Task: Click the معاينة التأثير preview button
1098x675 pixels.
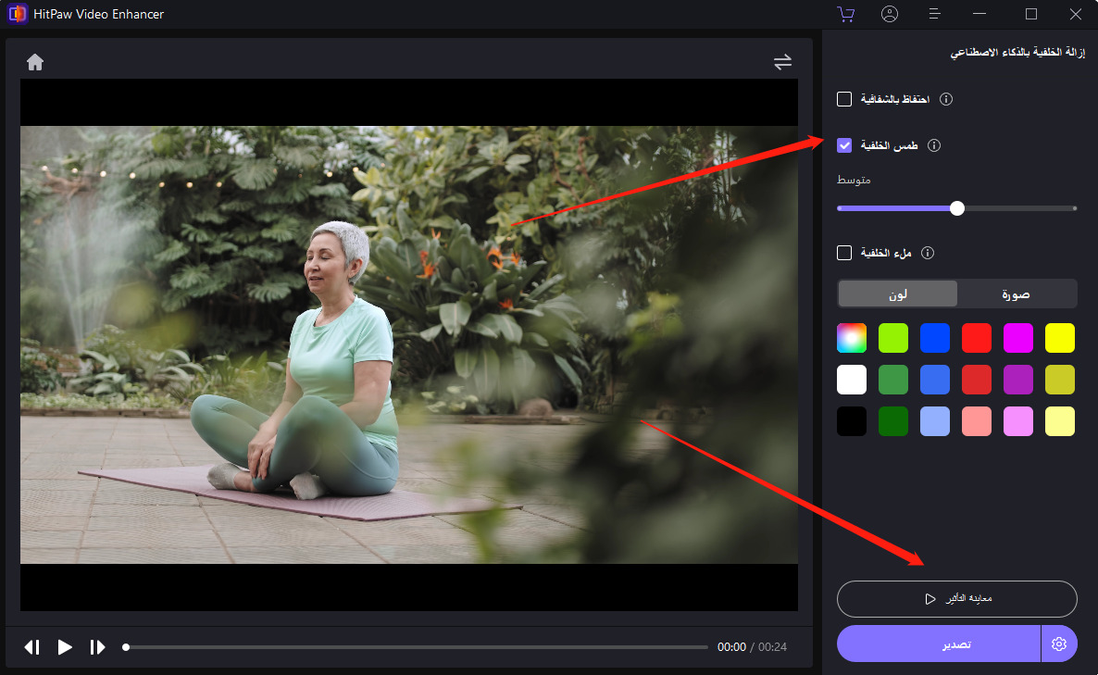Action: point(956,599)
